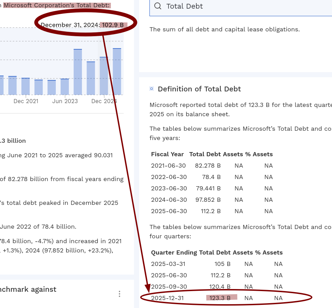Click the Dec 2021 axis label
This screenshot has width=332, height=308.
coord(26,101)
